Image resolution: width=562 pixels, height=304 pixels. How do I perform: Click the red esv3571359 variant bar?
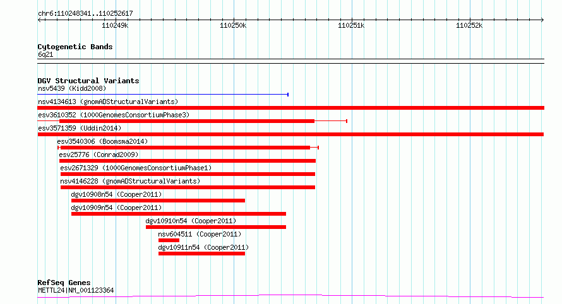[x=290, y=134]
